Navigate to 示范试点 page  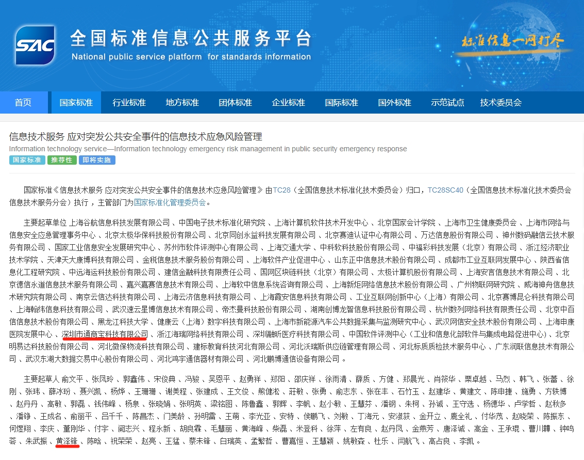click(x=447, y=103)
